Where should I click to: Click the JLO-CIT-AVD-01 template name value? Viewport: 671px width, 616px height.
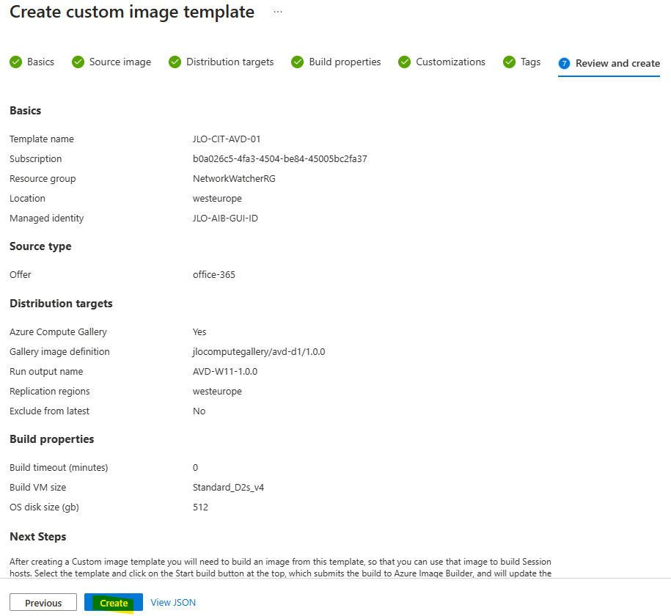pos(227,139)
